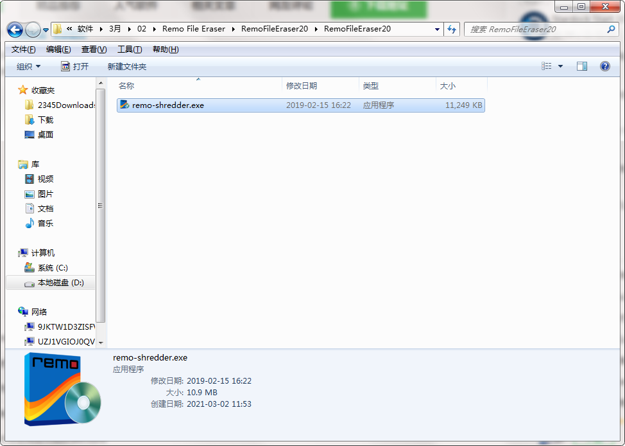The image size is (625, 446).
Task: Click the 桌面 desktop icon
Action: coord(29,134)
